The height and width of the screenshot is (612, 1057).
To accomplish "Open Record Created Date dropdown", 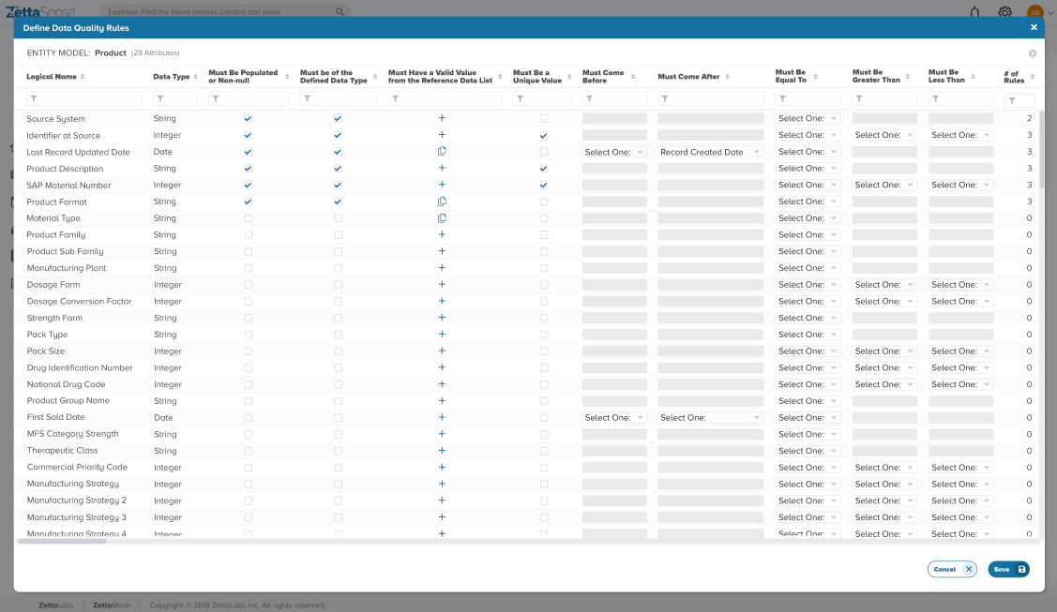I will coord(710,152).
